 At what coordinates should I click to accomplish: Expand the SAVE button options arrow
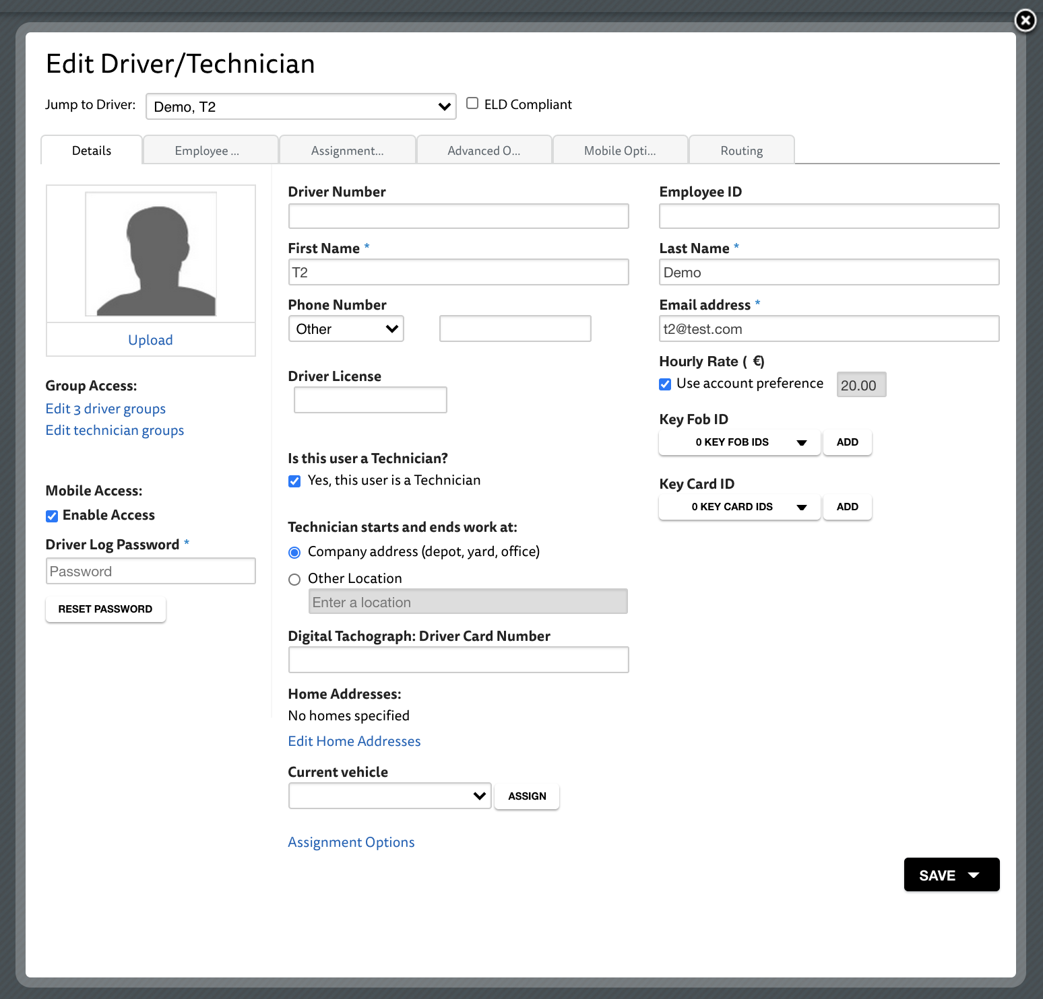pyautogui.click(x=974, y=874)
